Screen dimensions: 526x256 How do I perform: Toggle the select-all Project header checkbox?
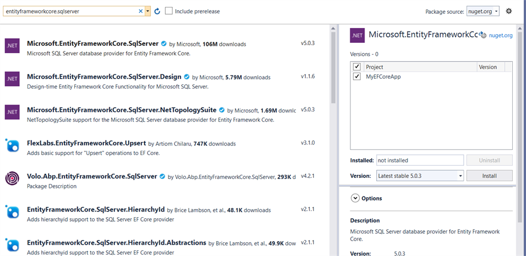[x=357, y=67]
